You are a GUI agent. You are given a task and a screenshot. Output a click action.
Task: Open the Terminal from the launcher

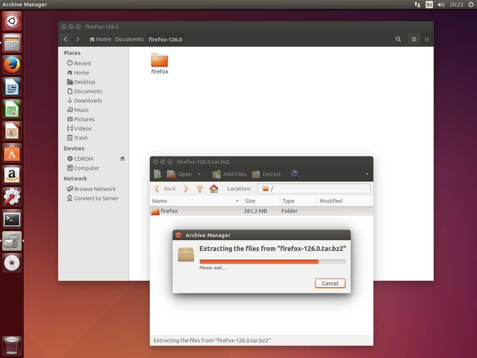coord(12,219)
